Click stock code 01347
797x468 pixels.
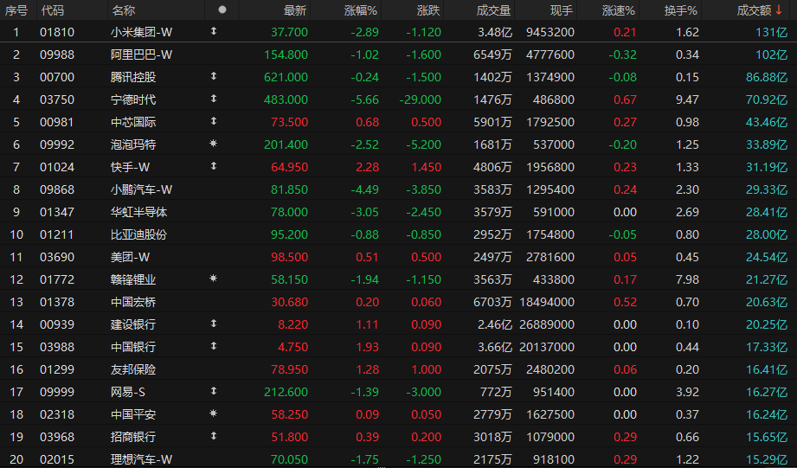click(x=57, y=212)
